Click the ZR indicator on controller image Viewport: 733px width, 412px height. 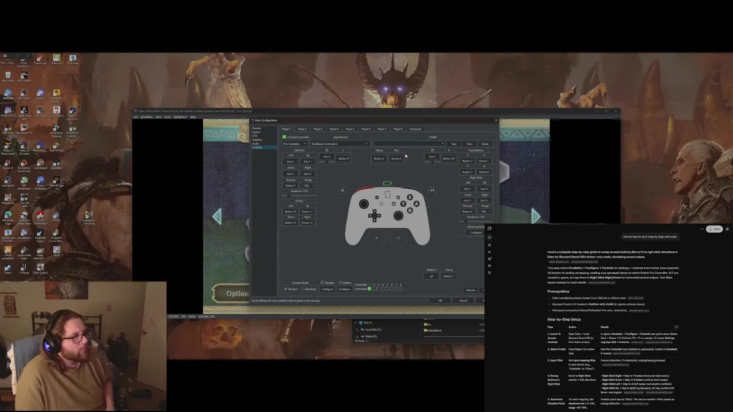432,191
